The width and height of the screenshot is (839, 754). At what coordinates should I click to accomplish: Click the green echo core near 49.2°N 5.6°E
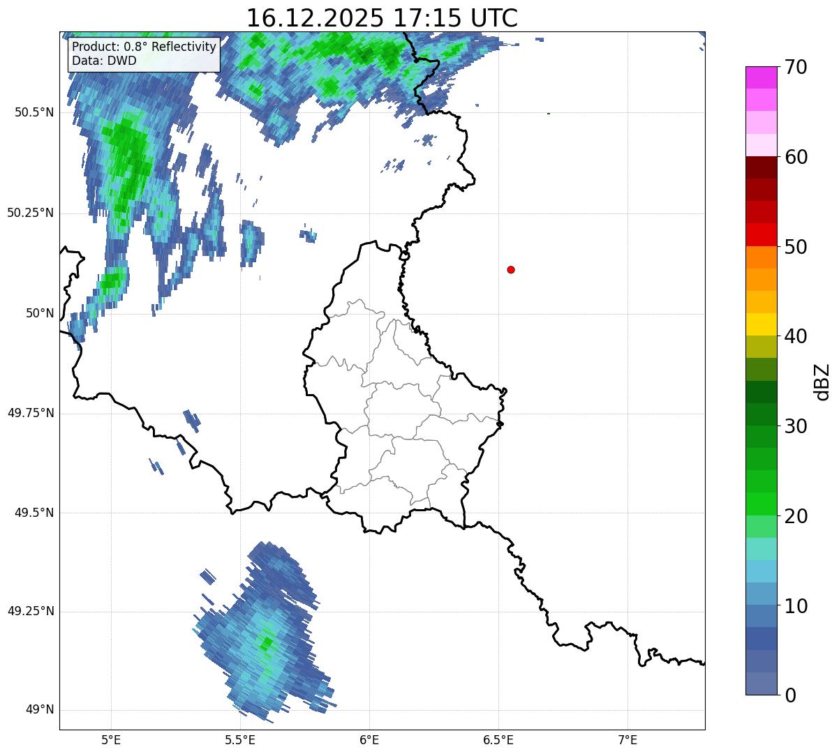(x=266, y=642)
